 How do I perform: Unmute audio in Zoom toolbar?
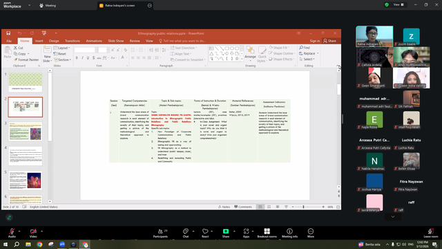coord(12,233)
